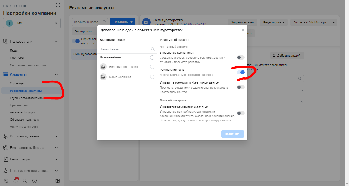
Task: Click Регистрации clipboard icon
Action: 6,159
